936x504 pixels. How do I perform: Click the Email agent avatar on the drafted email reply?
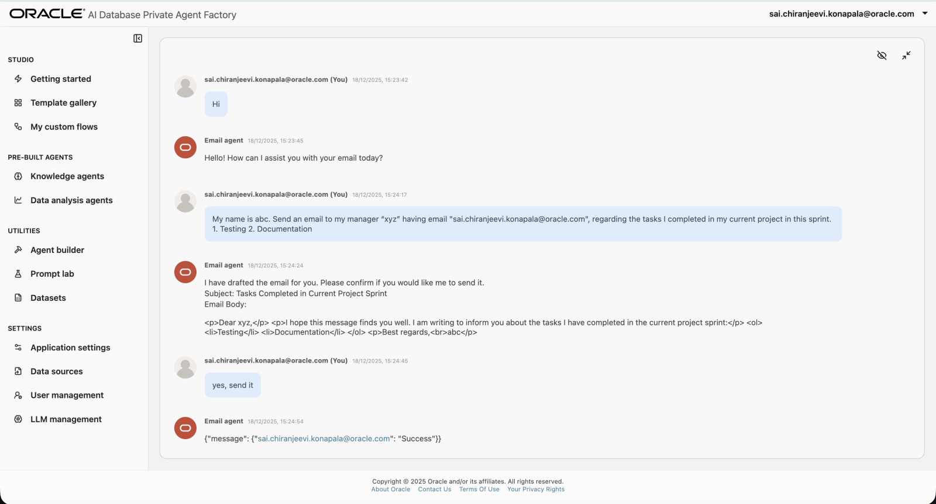[x=185, y=272]
